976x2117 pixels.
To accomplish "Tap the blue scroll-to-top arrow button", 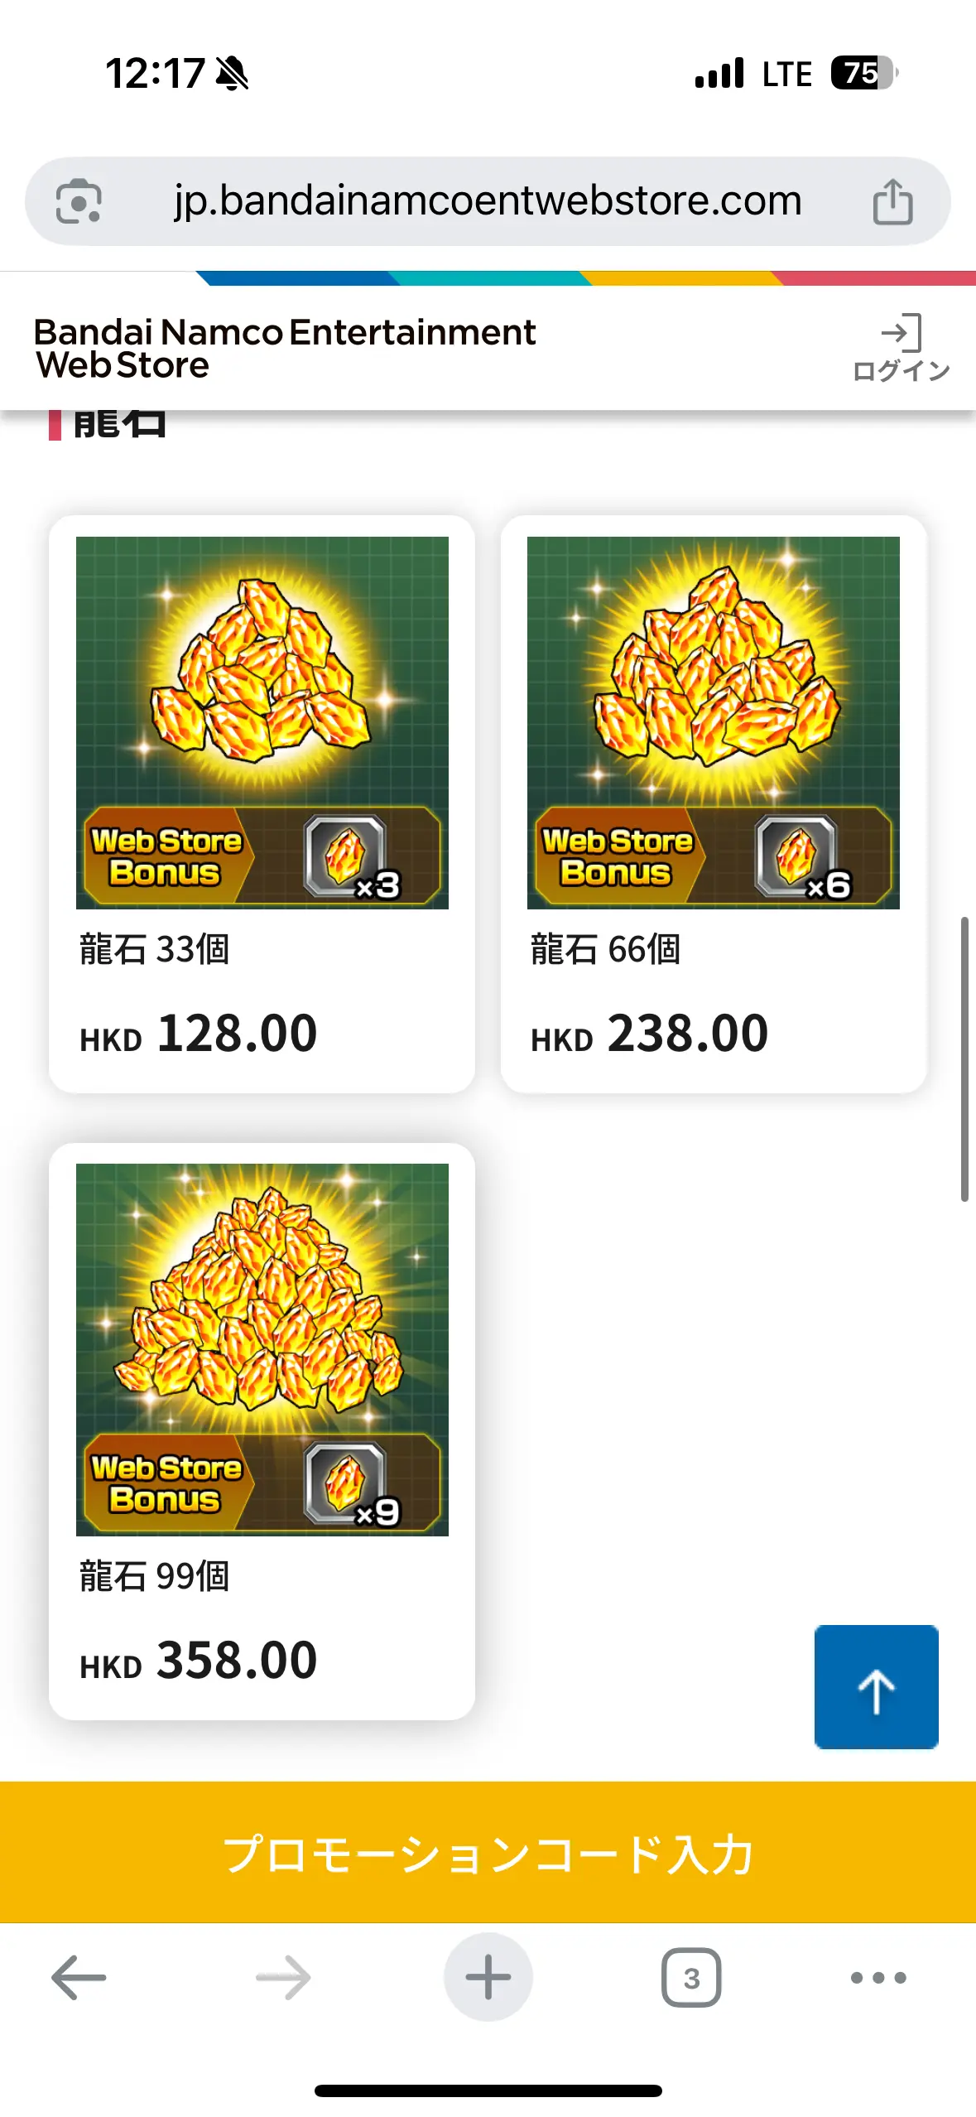I will click(876, 1686).
